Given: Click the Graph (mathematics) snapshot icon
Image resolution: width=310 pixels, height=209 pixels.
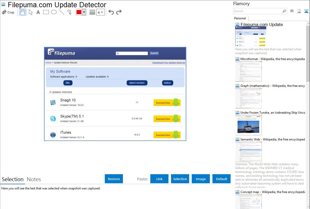Looking at the screenshot, I should point(237,86).
